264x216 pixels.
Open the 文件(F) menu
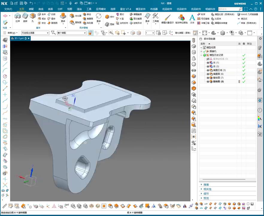[8, 9]
